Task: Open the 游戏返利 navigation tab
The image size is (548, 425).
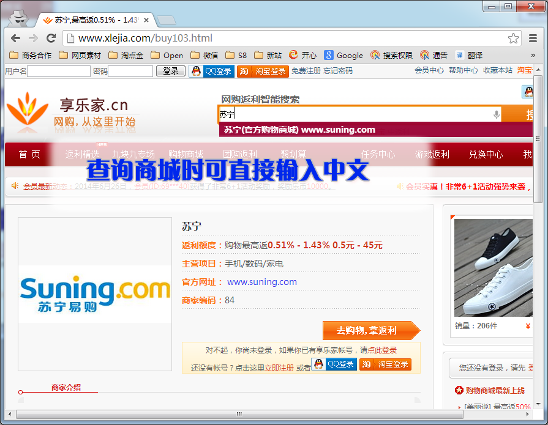Action: [x=432, y=154]
